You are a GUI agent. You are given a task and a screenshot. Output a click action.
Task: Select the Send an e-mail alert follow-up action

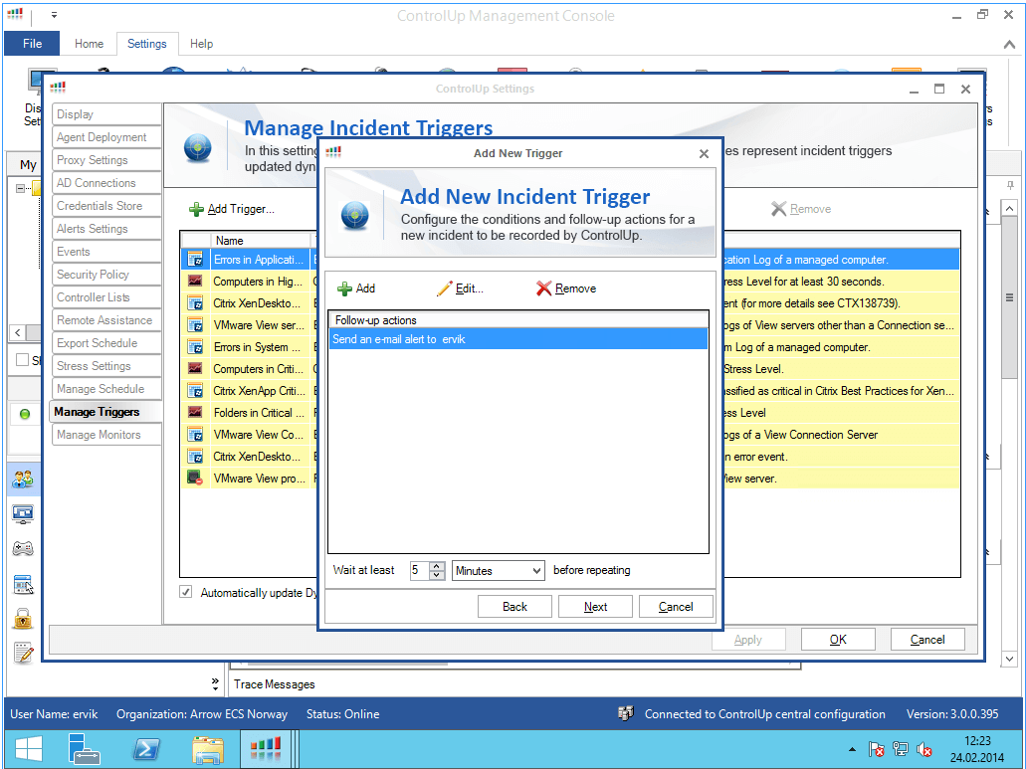click(517, 339)
